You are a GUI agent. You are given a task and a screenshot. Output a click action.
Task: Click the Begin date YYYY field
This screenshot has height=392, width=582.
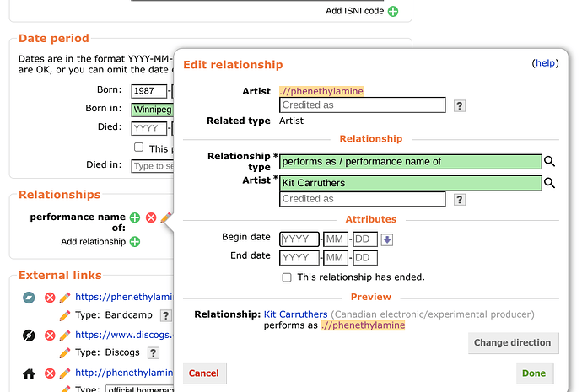(x=299, y=239)
